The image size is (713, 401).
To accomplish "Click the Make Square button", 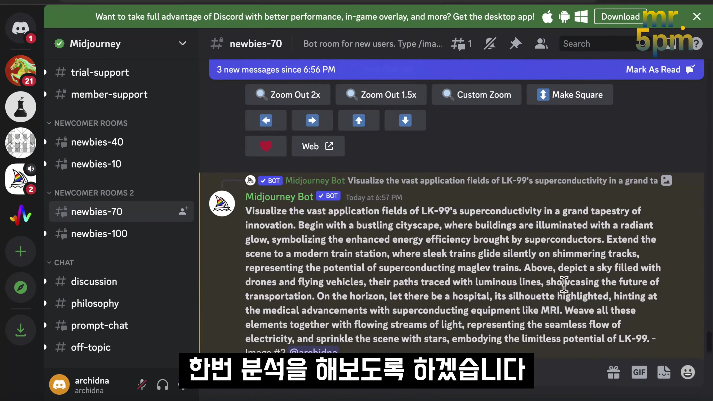I will point(569,95).
